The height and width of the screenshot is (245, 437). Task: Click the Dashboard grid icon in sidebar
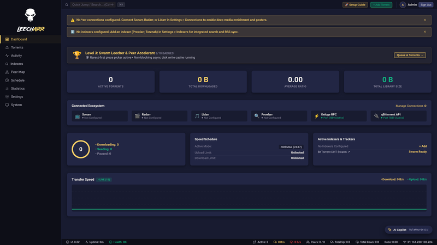tap(7, 39)
